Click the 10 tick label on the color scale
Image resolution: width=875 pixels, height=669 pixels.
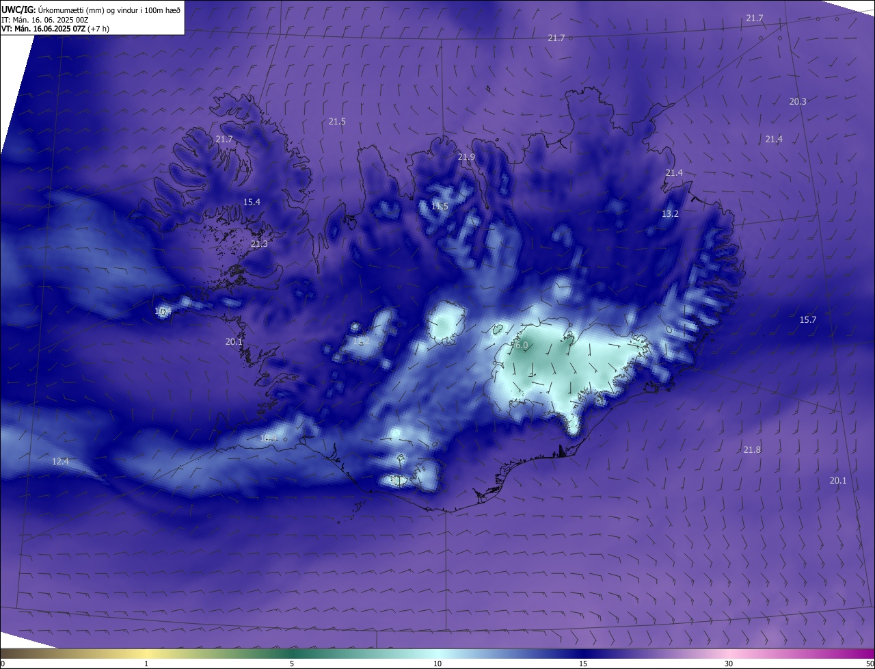coord(437,664)
